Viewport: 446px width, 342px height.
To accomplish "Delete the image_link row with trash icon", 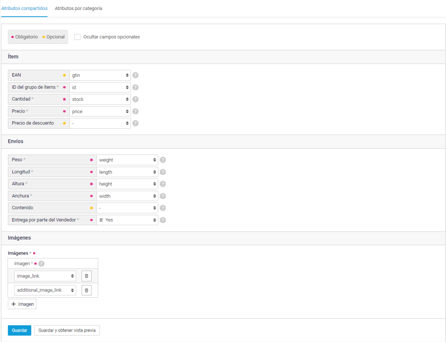I will click(x=86, y=276).
